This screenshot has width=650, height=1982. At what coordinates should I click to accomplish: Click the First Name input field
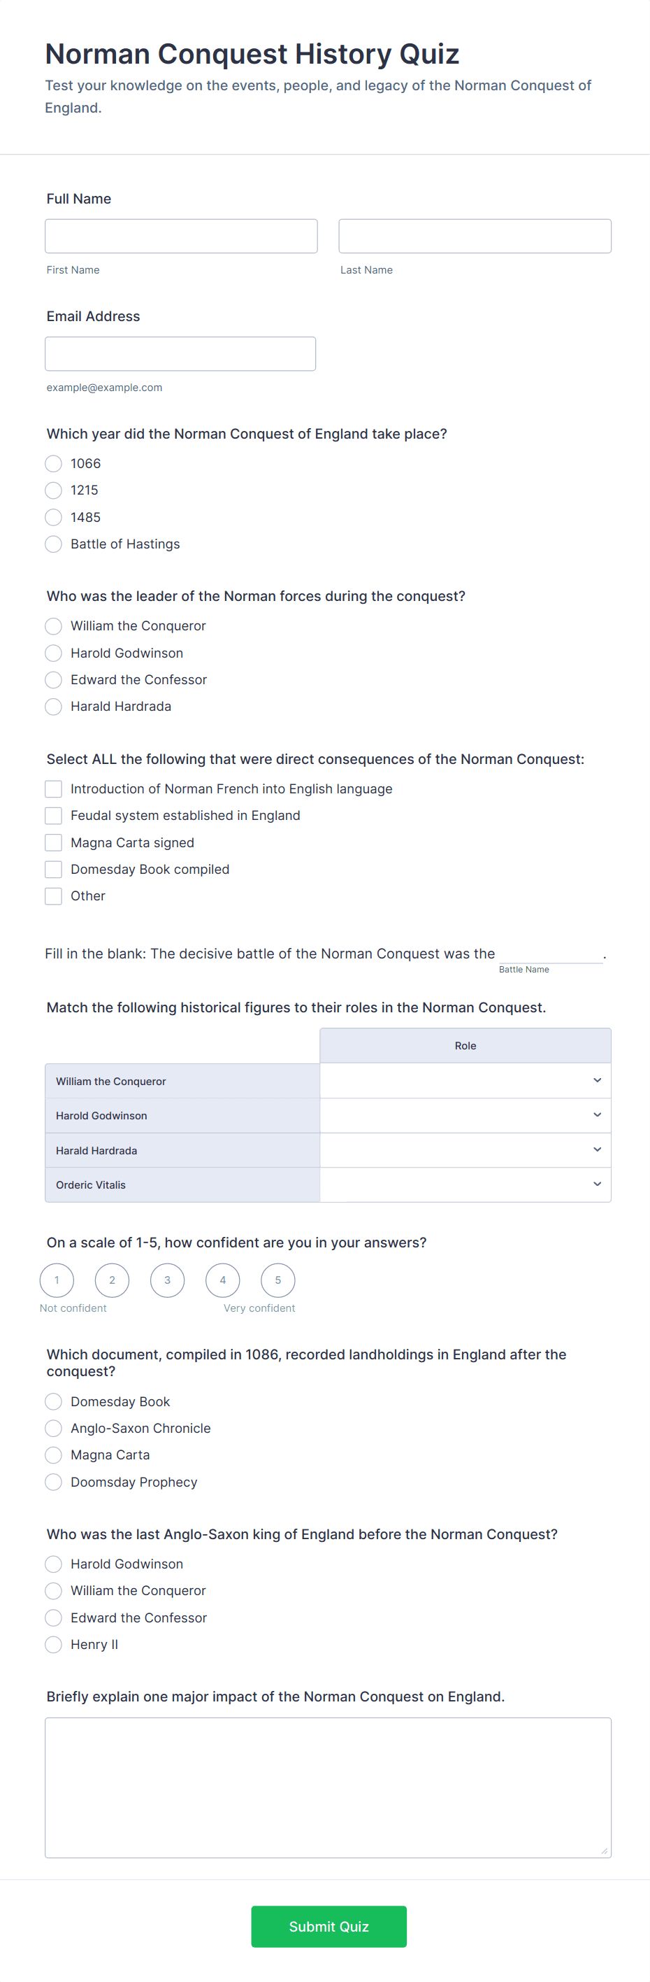point(180,236)
